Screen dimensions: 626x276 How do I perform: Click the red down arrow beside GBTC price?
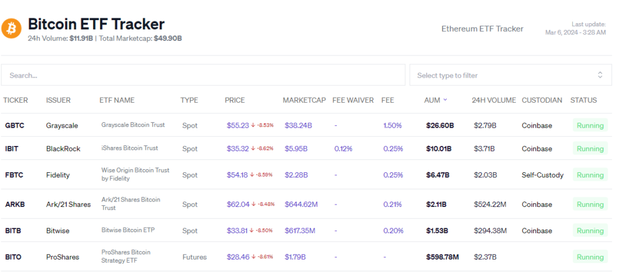[x=254, y=125]
